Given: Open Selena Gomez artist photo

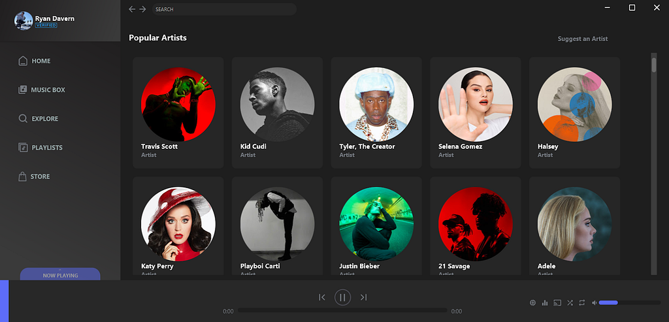Looking at the screenshot, I should (x=476, y=104).
